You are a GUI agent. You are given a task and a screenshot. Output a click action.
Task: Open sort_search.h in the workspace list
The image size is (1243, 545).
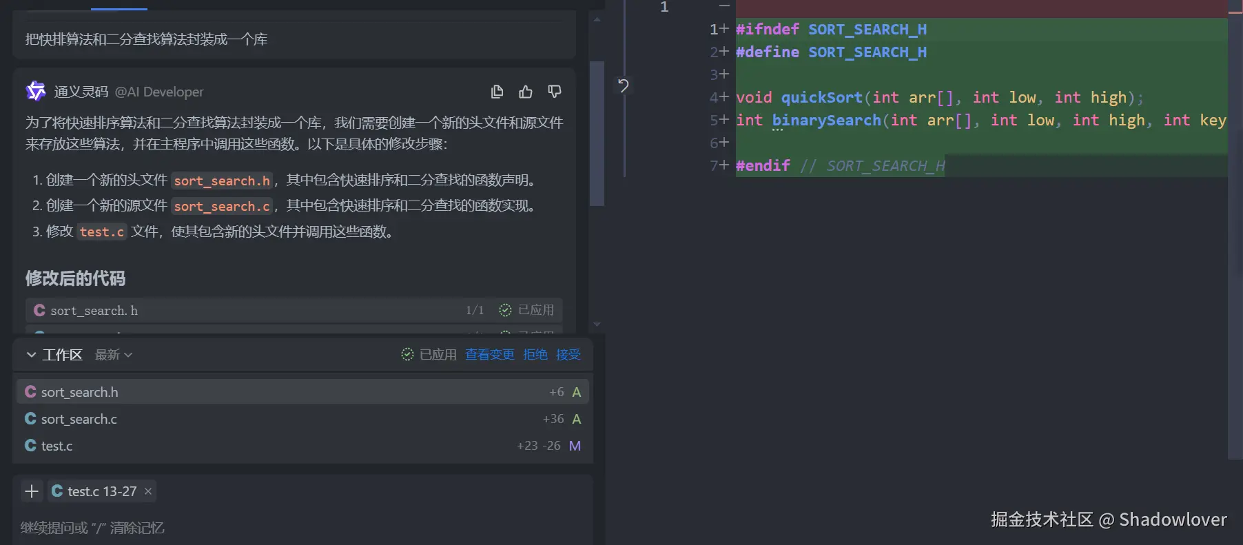[x=302, y=391]
